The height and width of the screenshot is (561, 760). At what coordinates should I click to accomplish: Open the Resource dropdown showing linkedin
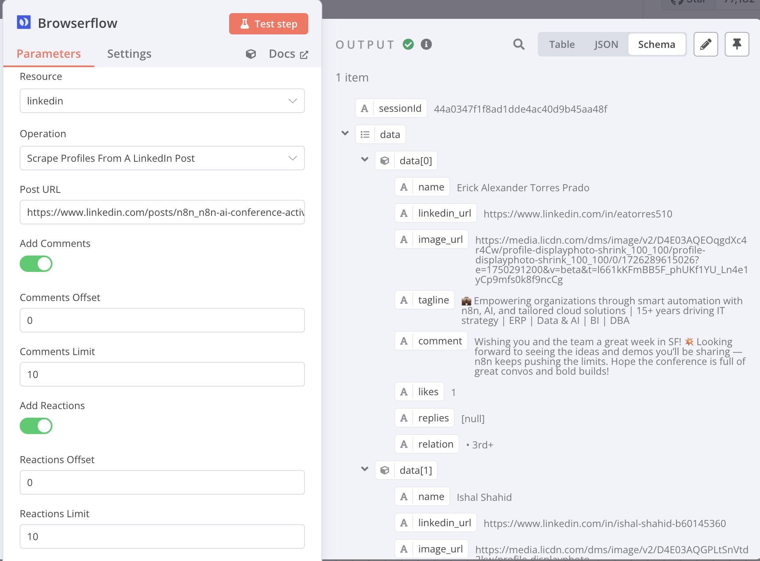tap(162, 101)
